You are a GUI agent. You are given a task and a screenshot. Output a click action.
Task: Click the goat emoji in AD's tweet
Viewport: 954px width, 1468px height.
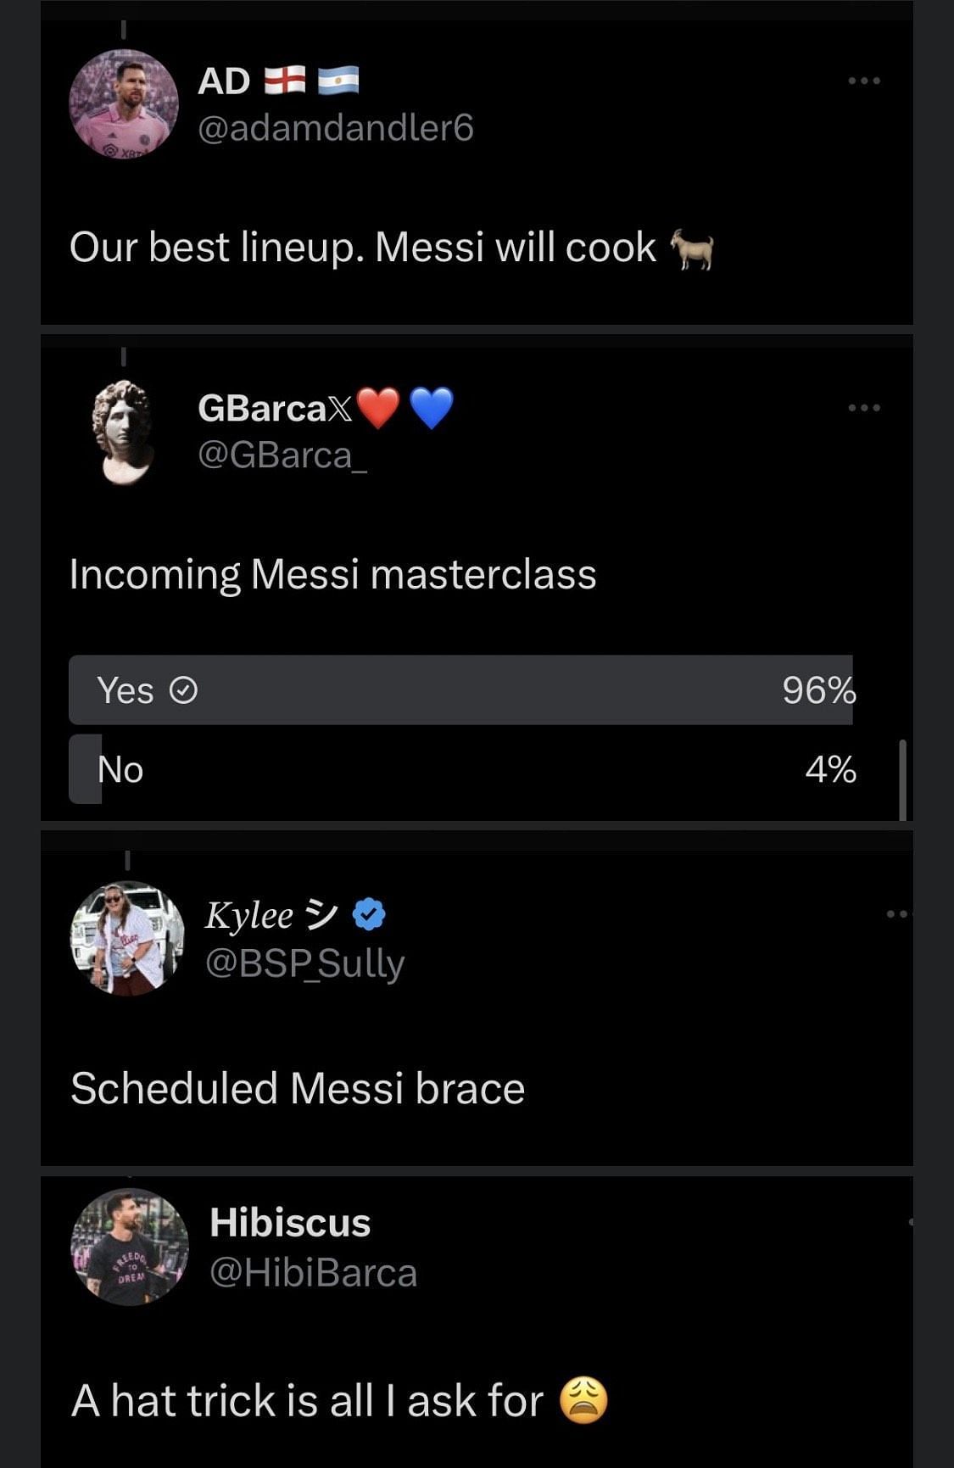point(692,248)
